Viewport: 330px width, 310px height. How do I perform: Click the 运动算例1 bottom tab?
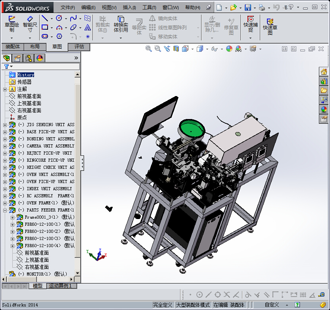(x=60, y=286)
